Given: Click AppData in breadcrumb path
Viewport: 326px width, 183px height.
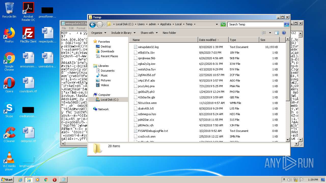Looking at the screenshot, I should [166, 24].
